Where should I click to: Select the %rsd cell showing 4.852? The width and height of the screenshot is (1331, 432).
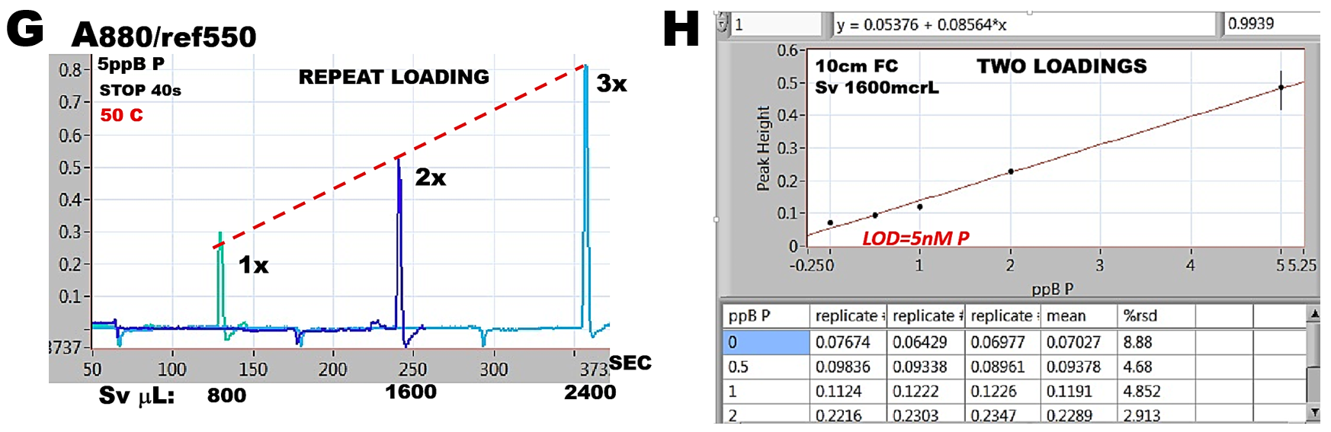[1154, 392]
